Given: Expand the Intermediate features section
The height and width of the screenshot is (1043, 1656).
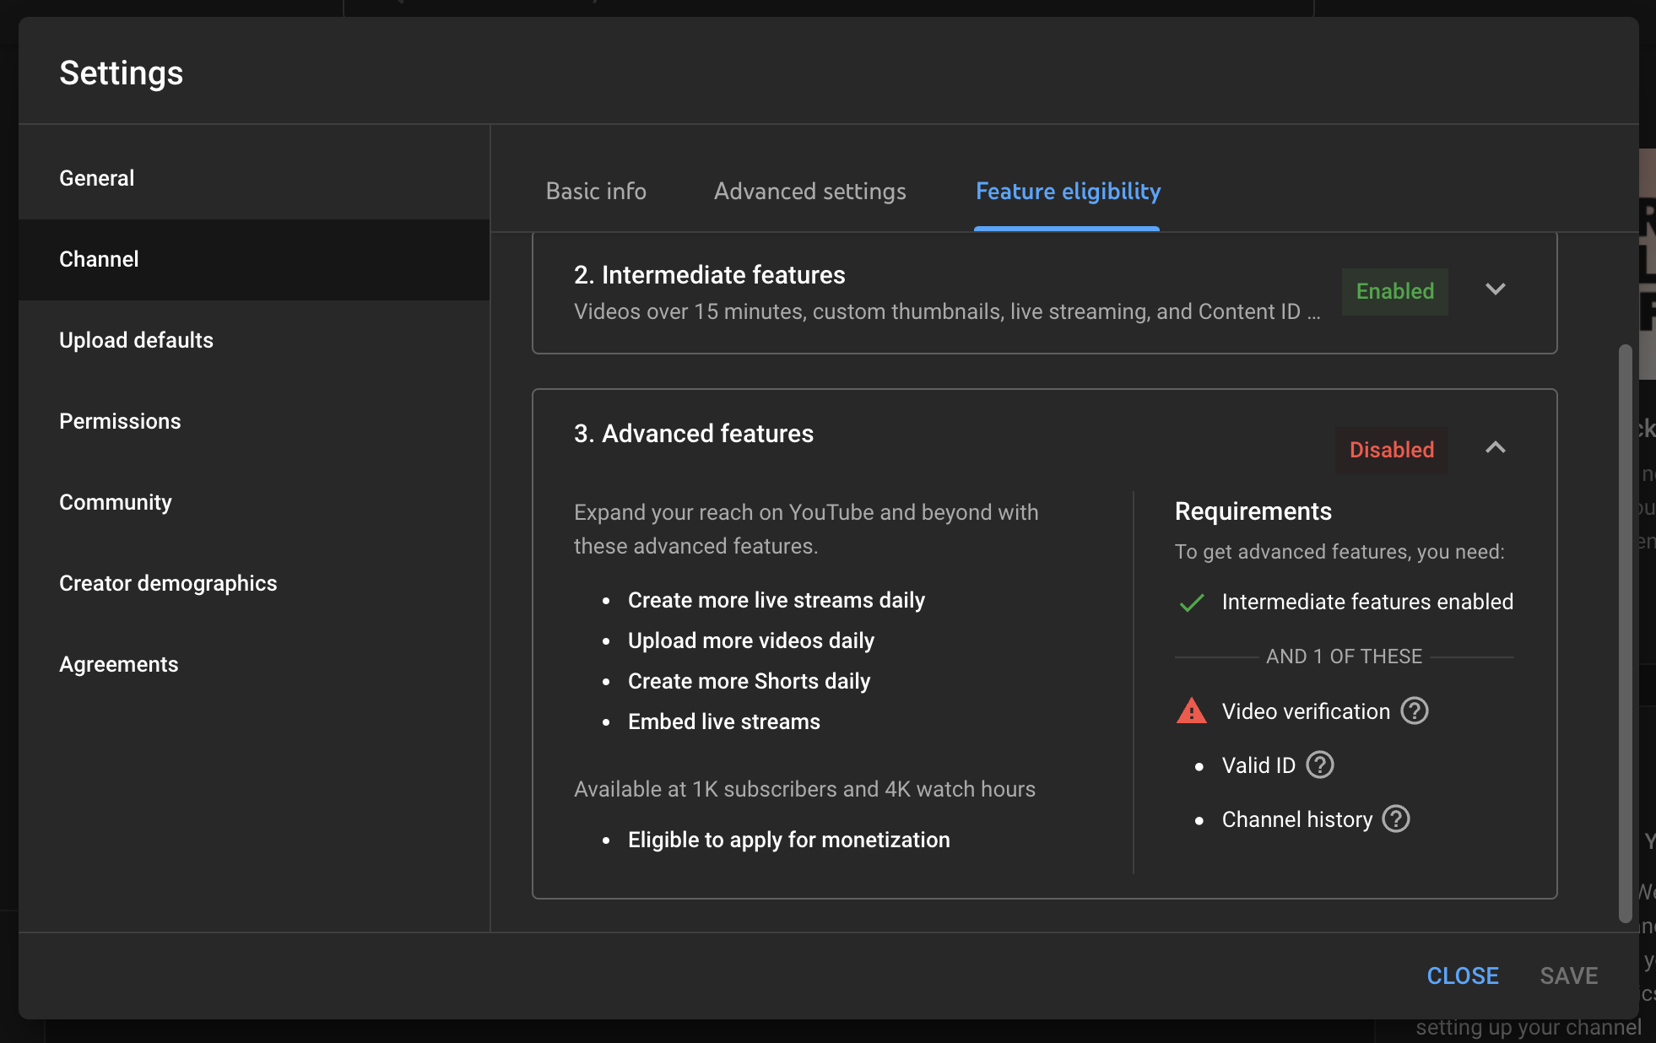Looking at the screenshot, I should pyautogui.click(x=1496, y=289).
